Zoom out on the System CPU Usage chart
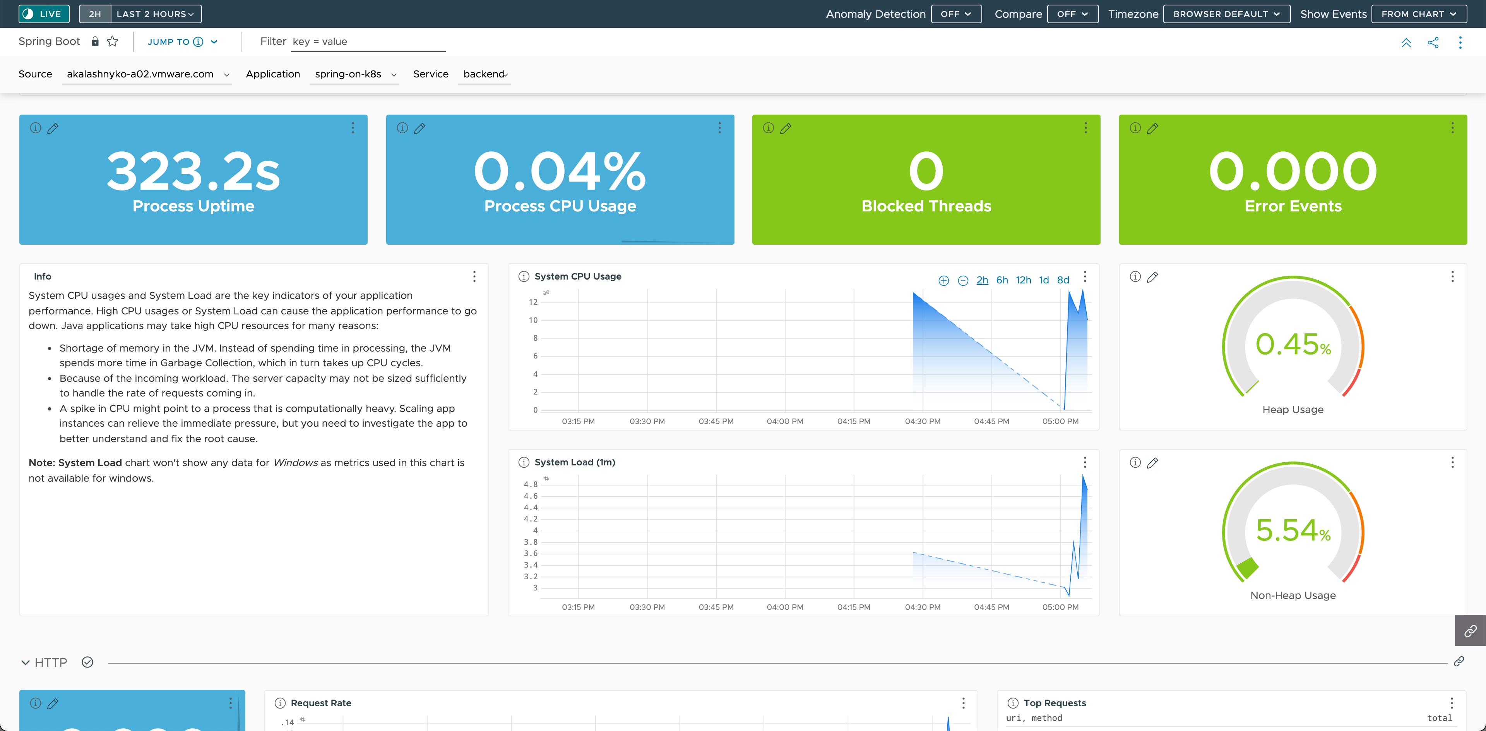The height and width of the screenshot is (731, 1486). pyautogui.click(x=963, y=280)
